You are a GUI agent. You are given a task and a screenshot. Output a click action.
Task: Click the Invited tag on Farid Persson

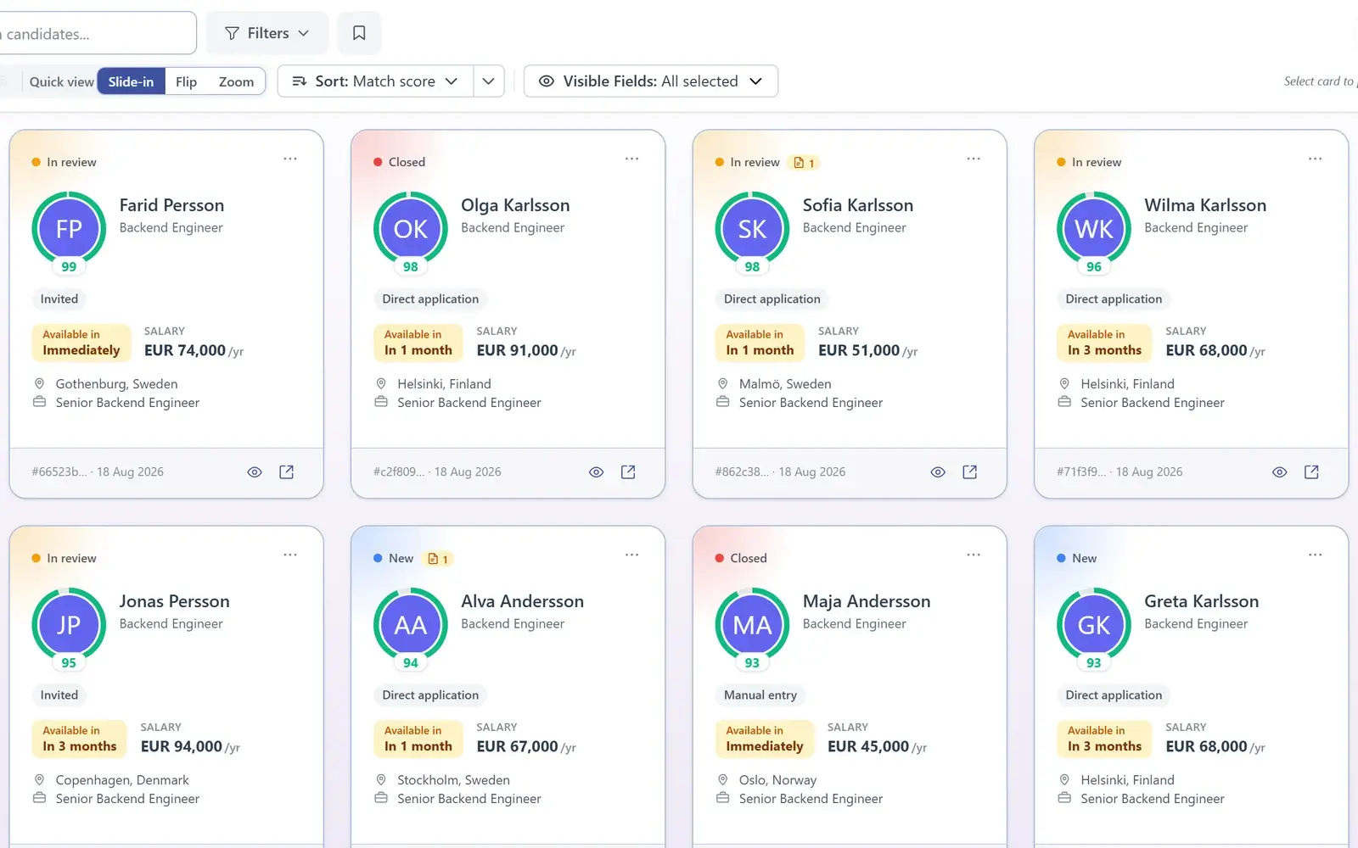(59, 299)
